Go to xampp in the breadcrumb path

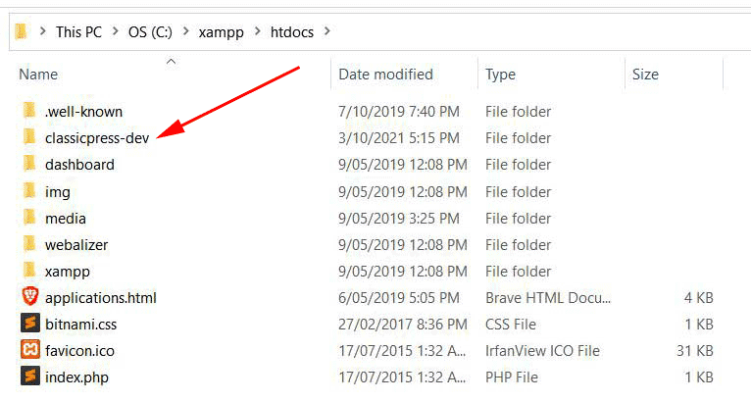click(222, 32)
